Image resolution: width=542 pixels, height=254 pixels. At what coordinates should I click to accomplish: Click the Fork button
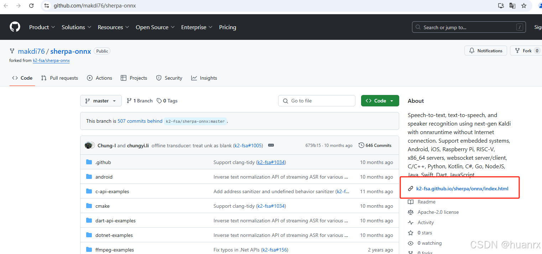(x=526, y=51)
